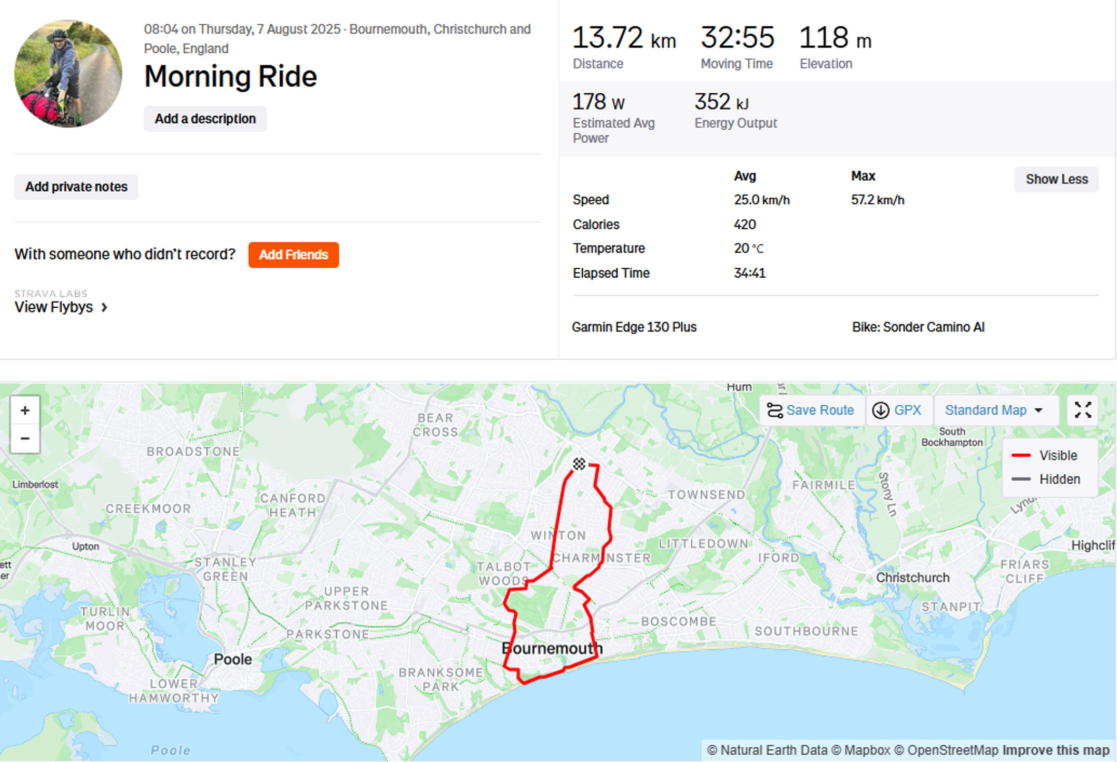The height and width of the screenshot is (762, 1117).
Task: Open the map in fullscreen mode
Action: click(x=1083, y=410)
